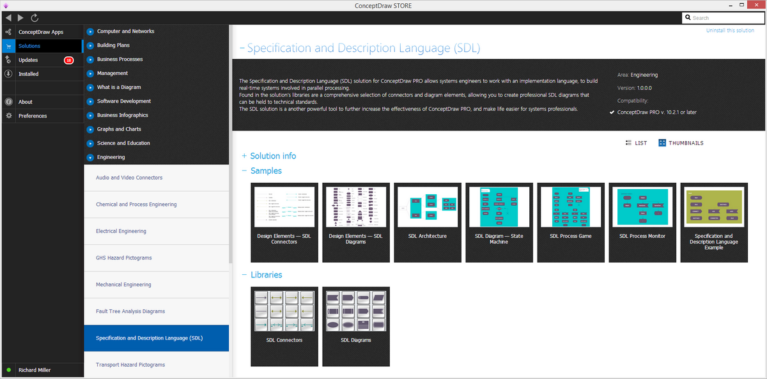Click the Richard Miller account name

click(35, 370)
